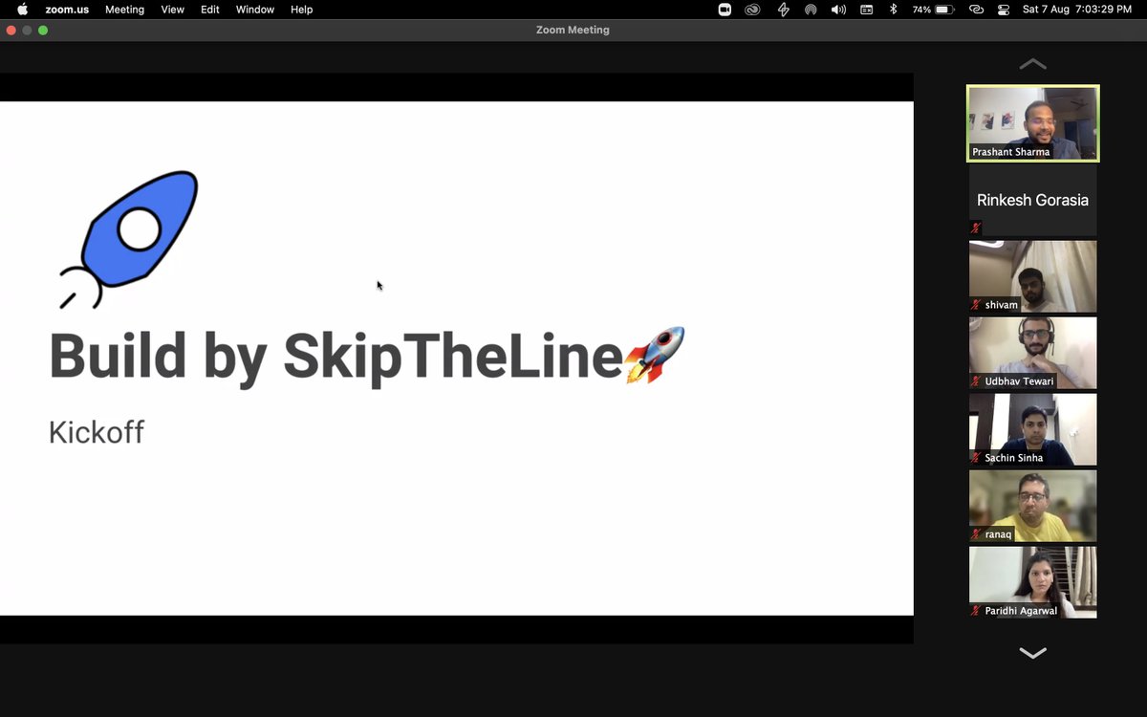Open Control Centre in the menu bar

coord(1004,10)
